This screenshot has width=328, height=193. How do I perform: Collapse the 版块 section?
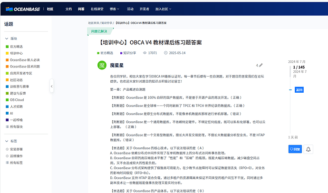point(7,39)
